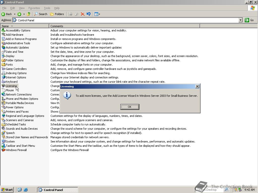Open the Back button dropdown arrow
This screenshot has height=193, width=258.
click(x=14, y=14)
